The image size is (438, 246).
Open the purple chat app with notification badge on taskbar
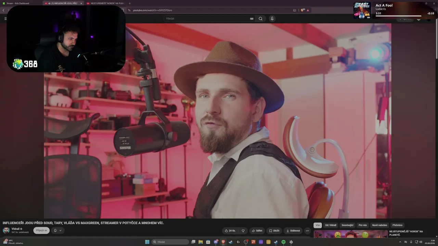(x=216, y=242)
